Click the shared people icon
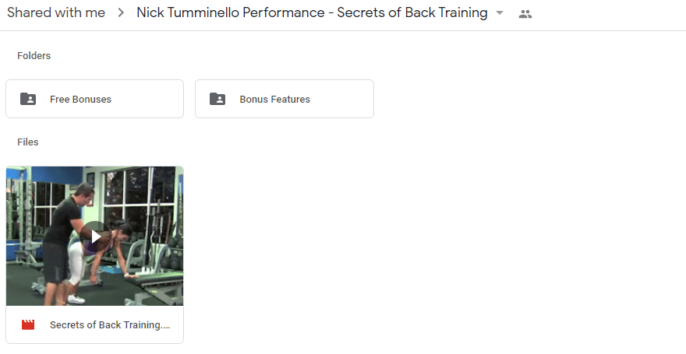Image resolution: width=686 pixels, height=354 pixels. 525,14
